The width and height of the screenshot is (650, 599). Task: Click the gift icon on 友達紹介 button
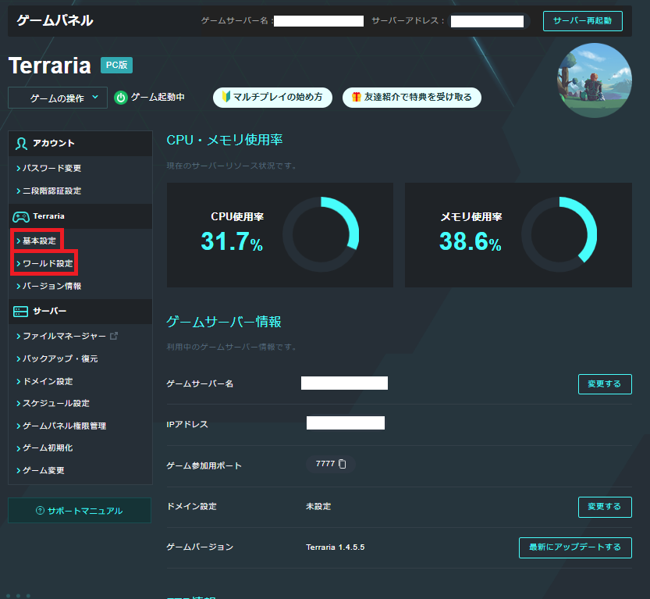[x=356, y=98]
